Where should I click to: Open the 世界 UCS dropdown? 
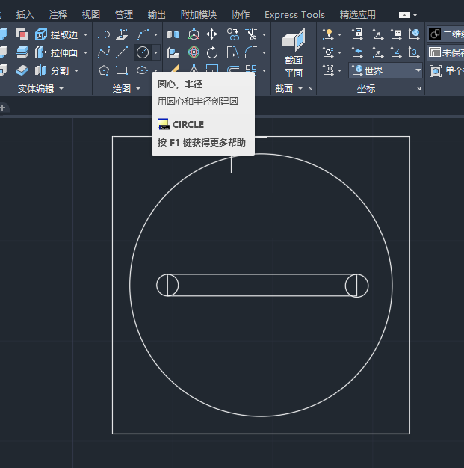386,71
